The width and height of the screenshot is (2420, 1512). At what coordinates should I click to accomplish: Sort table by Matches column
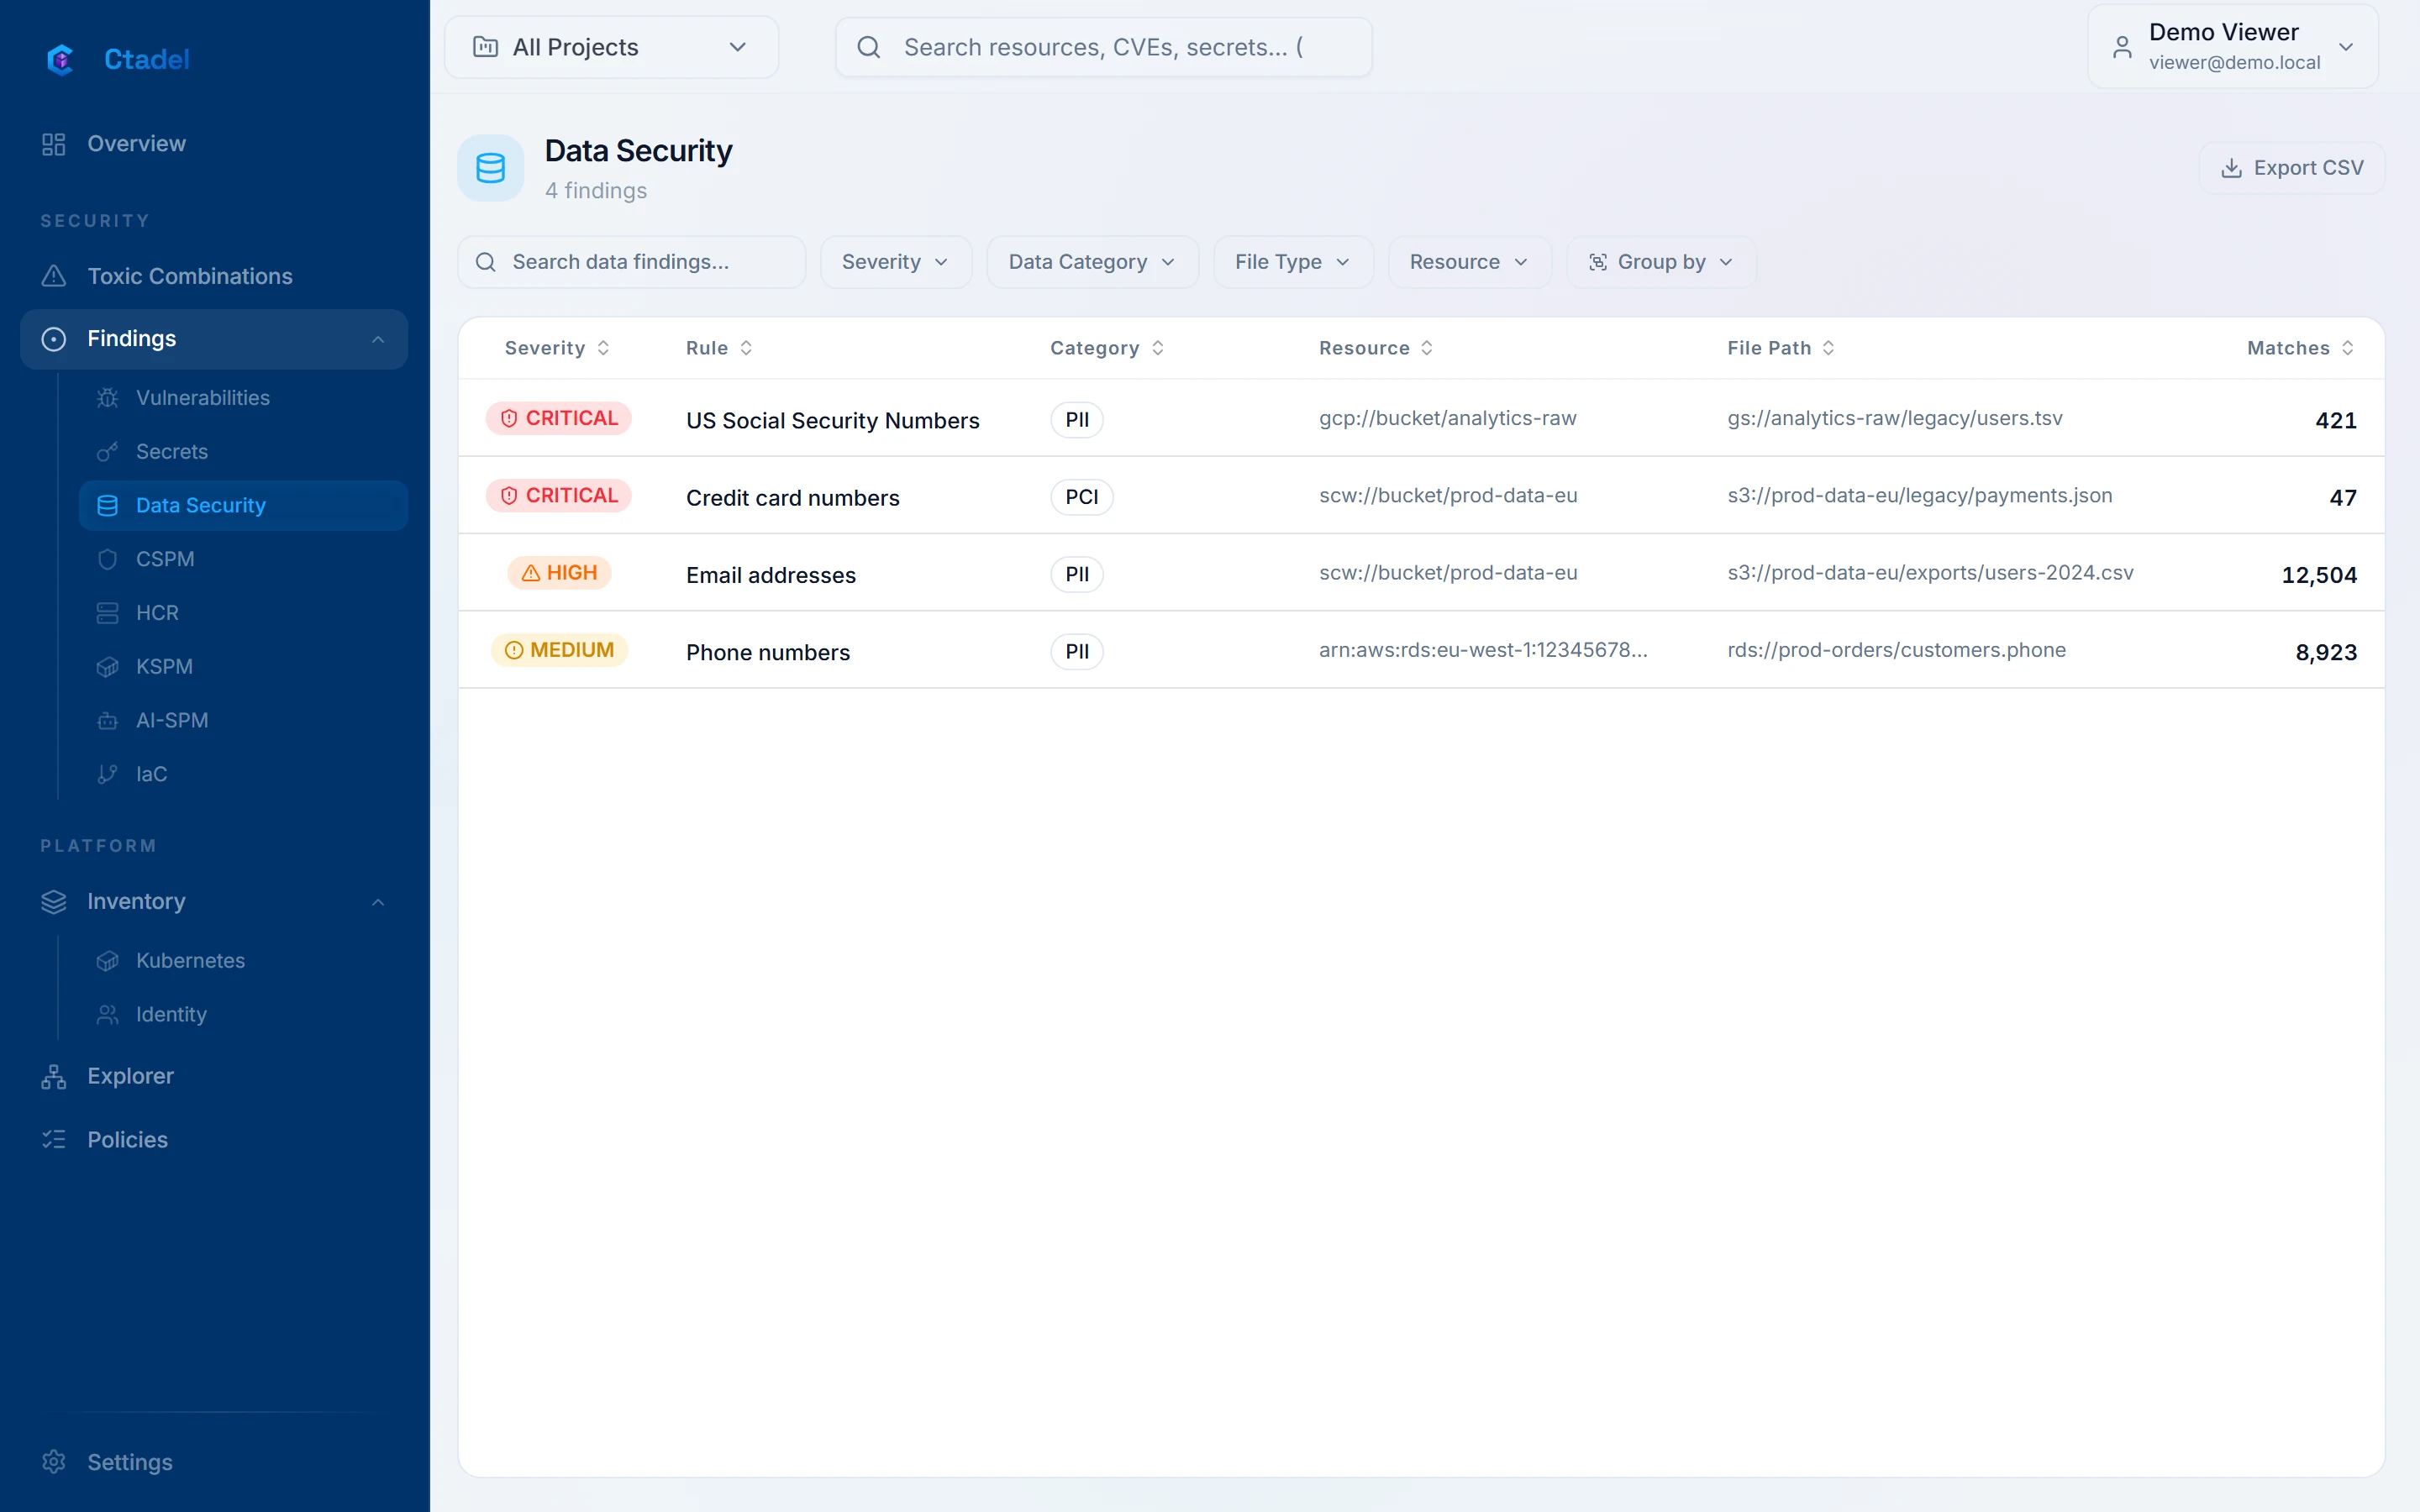coord(2300,348)
